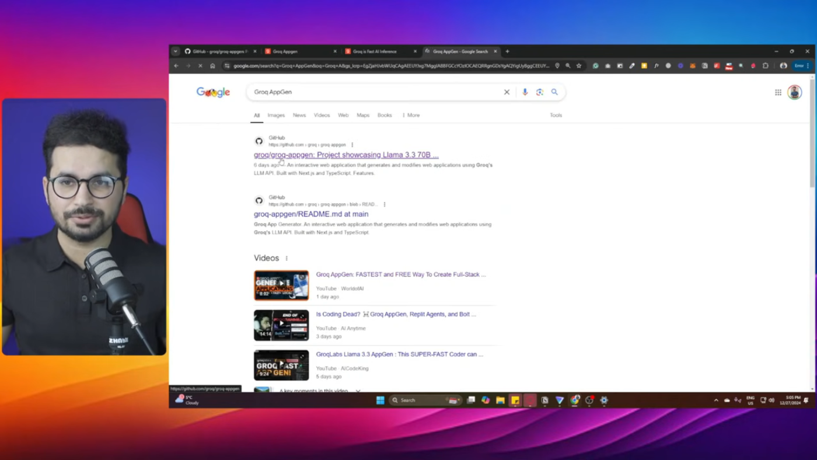Bookmark this page with the star
This screenshot has width=817, height=460.
pyautogui.click(x=579, y=66)
